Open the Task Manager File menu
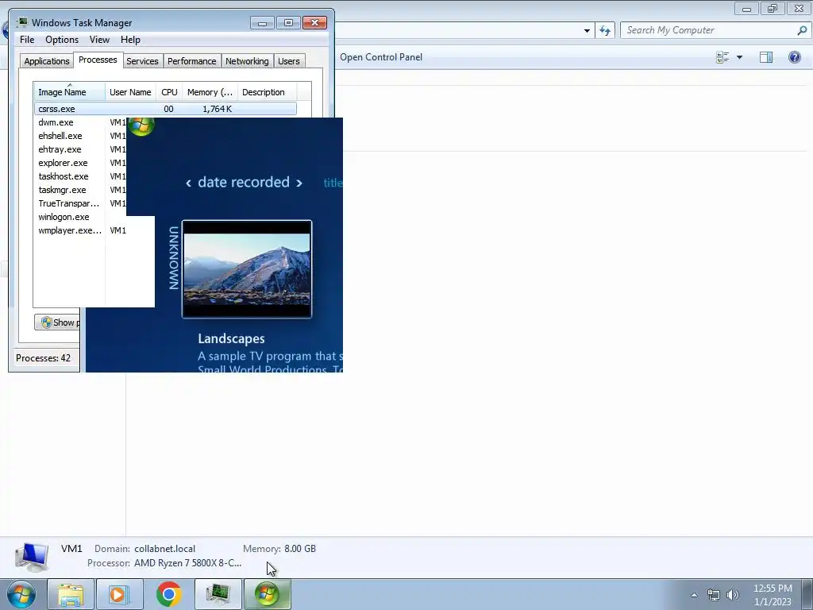This screenshot has width=813, height=610. 27,40
